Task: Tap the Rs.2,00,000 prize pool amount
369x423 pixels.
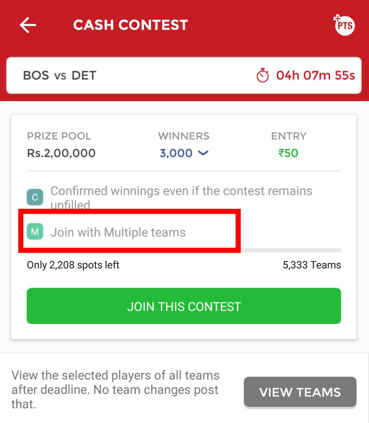Action: click(x=61, y=153)
